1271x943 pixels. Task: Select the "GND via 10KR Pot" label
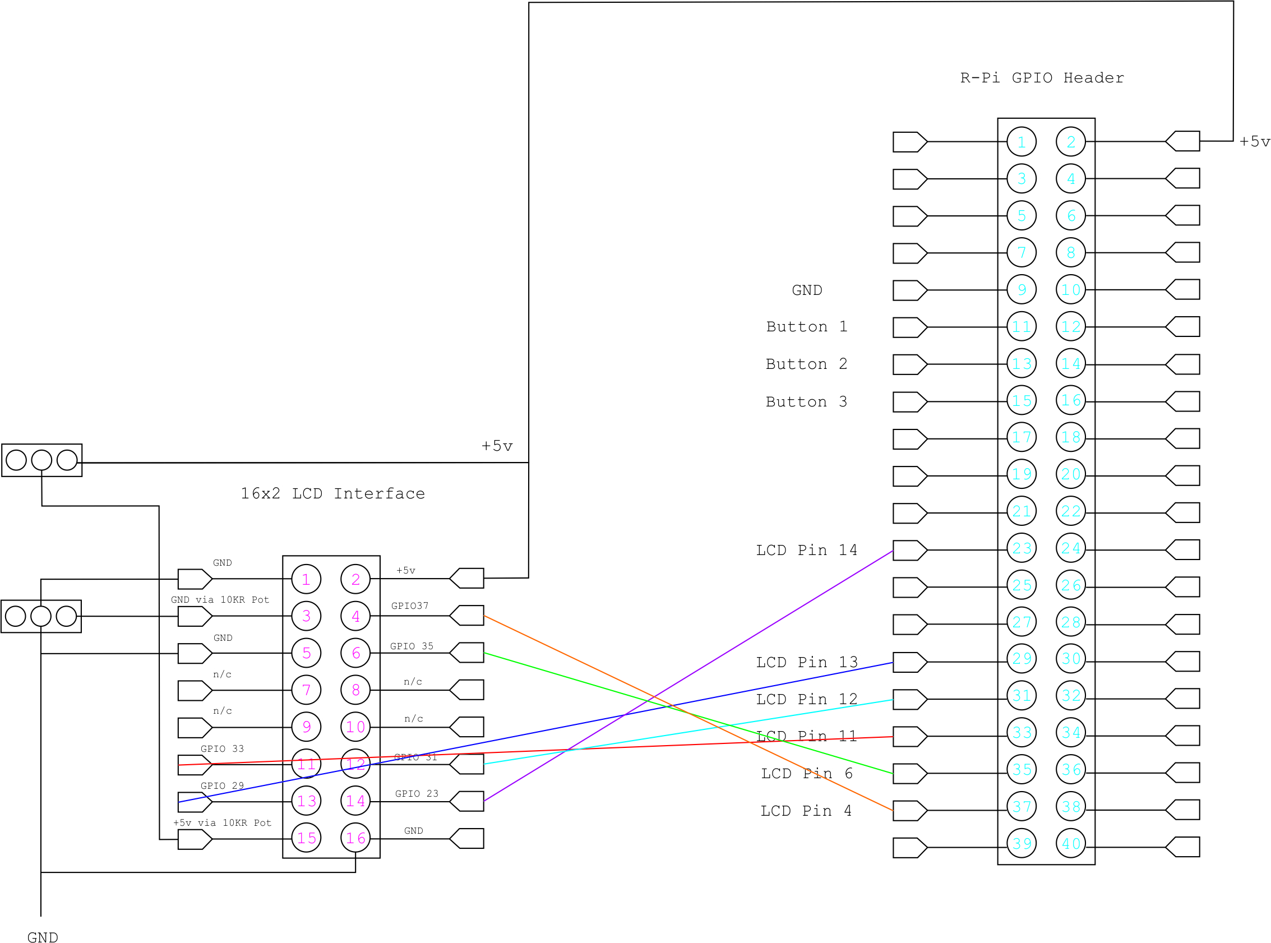pyautogui.click(x=220, y=599)
